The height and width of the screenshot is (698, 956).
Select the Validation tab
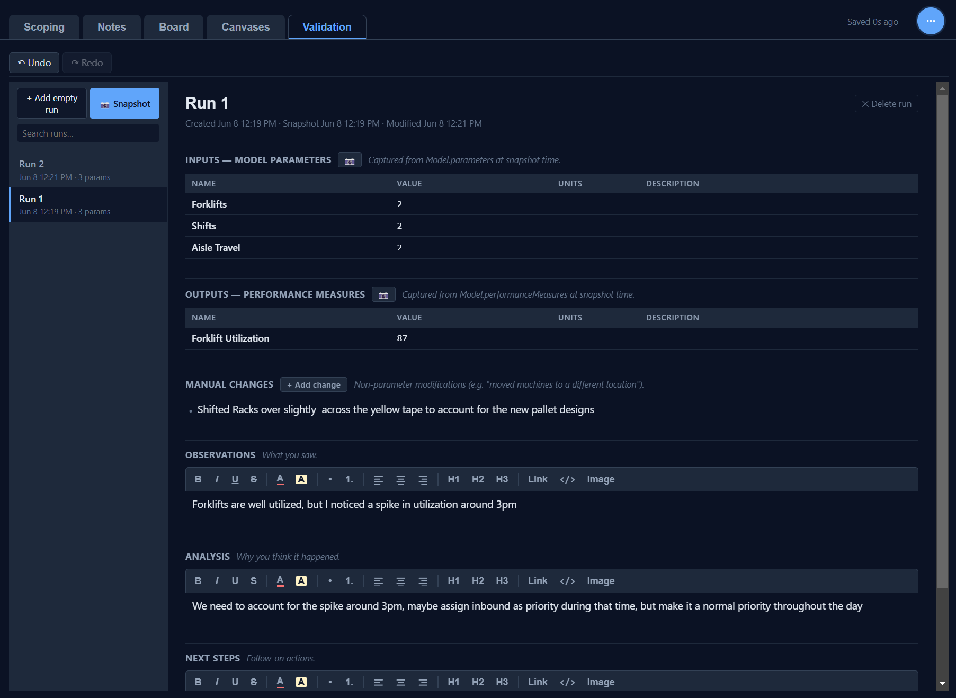pyautogui.click(x=327, y=27)
